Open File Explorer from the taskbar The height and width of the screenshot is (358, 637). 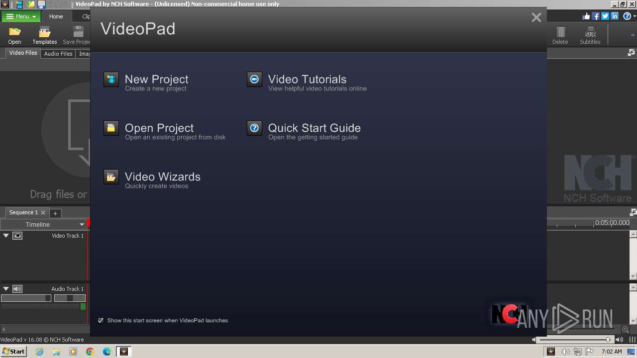coord(56,352)
